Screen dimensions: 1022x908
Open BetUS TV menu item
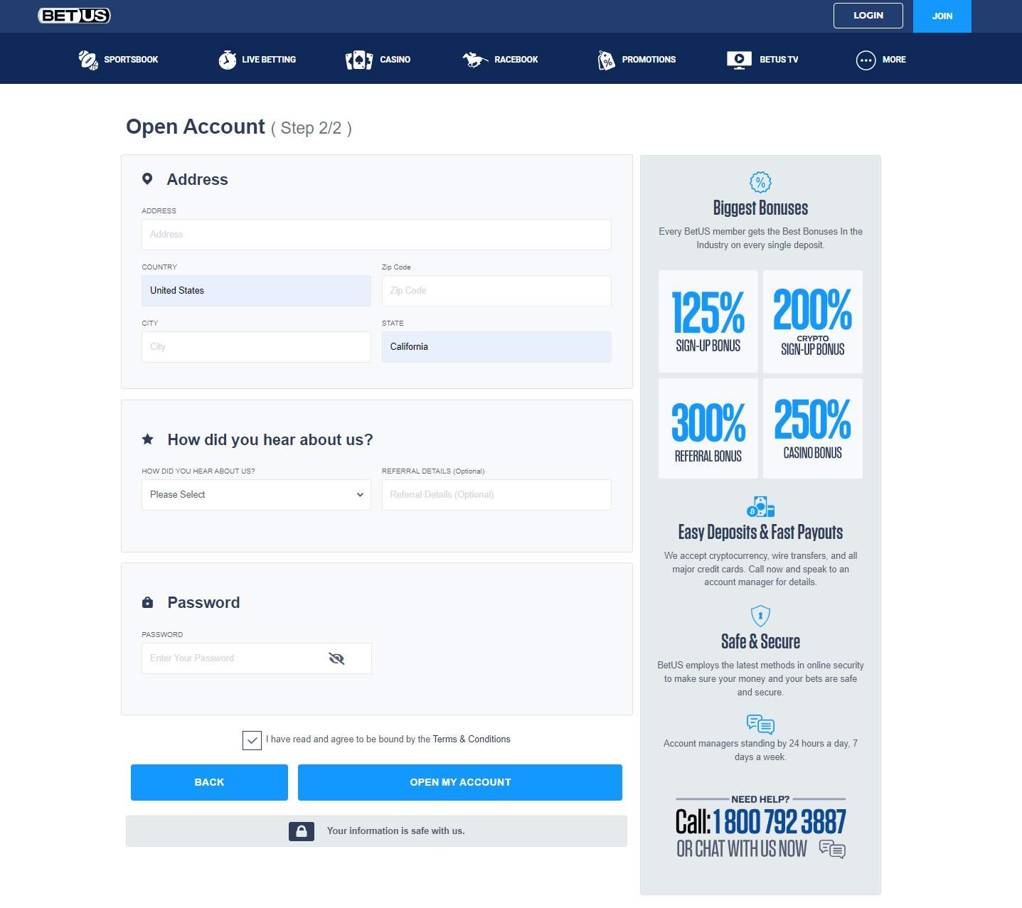point(762,60)
